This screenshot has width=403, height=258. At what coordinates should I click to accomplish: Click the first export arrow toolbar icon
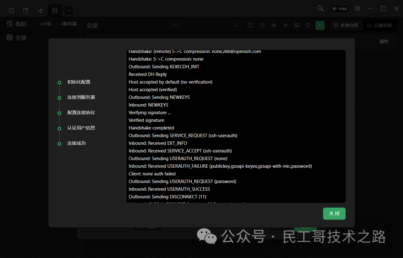251,25
